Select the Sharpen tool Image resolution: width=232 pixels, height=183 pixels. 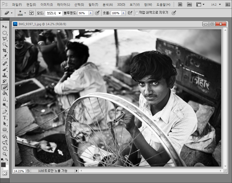tap(5, 99)
